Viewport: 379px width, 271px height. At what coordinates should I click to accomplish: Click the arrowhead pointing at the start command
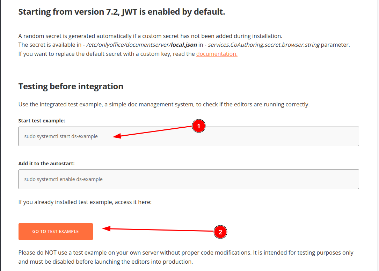click(x=116, y=136)
